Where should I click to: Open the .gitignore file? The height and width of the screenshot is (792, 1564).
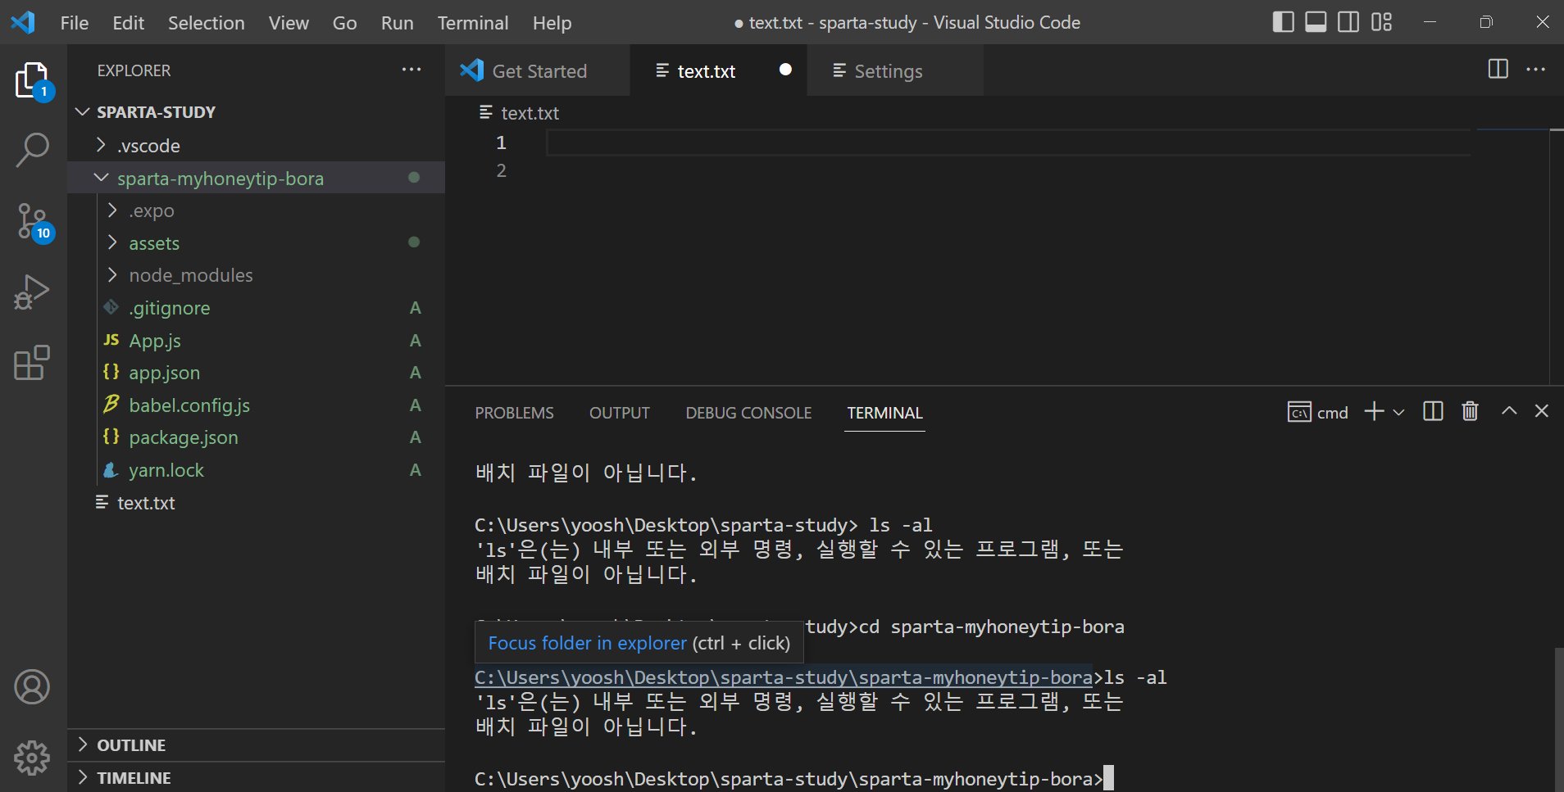pos(256,308)
